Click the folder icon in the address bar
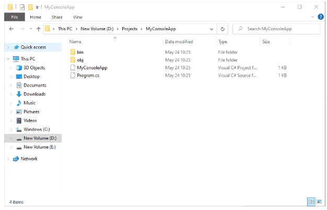Image resolution: width=327 pixels, height=210 pixels. tap(48, 29)
